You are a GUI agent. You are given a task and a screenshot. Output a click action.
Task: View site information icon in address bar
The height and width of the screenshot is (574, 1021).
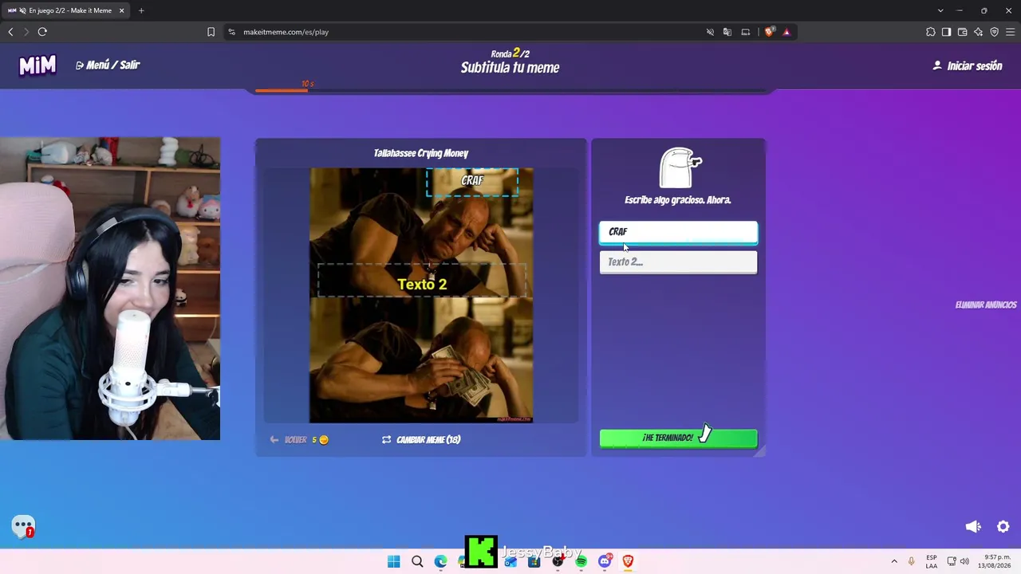click(231, 32)
